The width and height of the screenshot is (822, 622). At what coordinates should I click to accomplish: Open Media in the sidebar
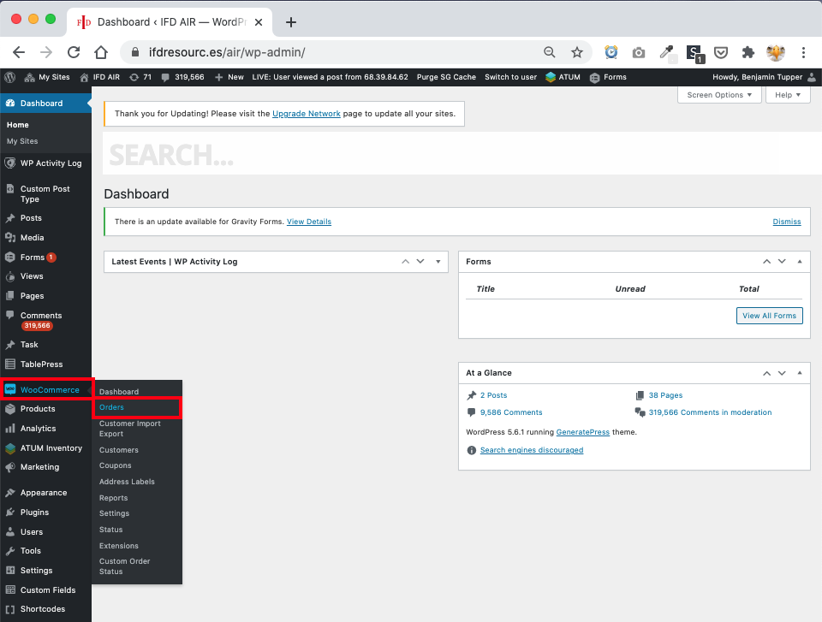45,237
